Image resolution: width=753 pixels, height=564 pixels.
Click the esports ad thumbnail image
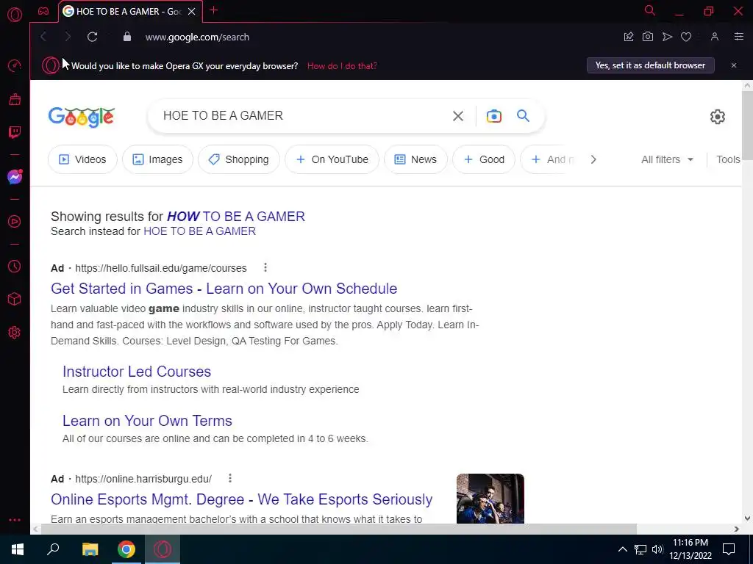coord(490,499)
